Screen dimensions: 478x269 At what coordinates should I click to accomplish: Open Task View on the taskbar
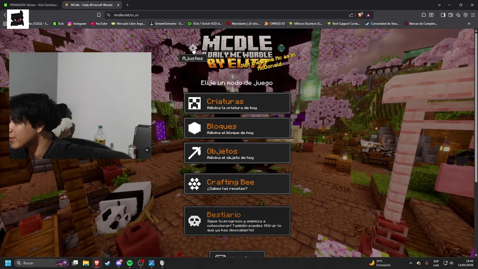click(x=75, y=263)
